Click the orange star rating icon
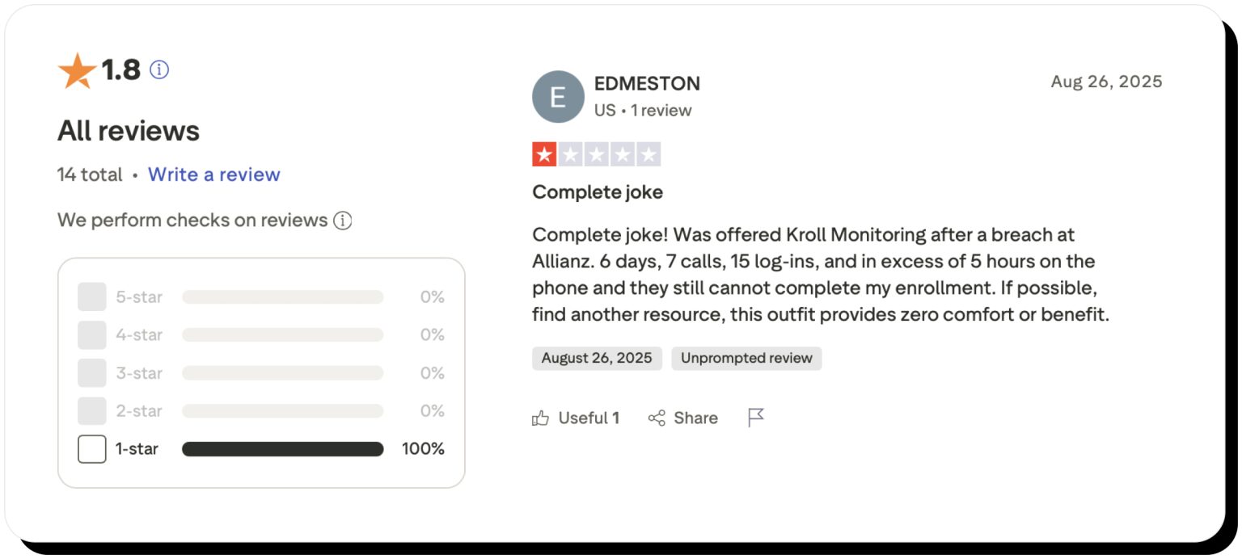 [78, 71]
